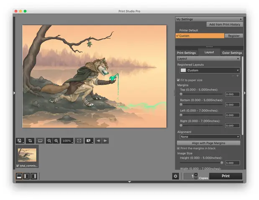Zoom out with the minus magnifier
This screenshot has width=259, height=200.
49,141
